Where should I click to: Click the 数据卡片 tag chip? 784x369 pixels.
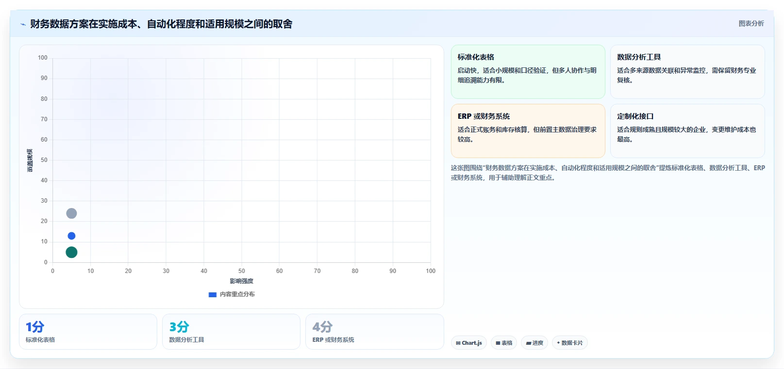pyautogui.click(x=570, y=343)
